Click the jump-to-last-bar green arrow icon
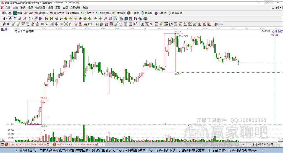 click(51, 19)
